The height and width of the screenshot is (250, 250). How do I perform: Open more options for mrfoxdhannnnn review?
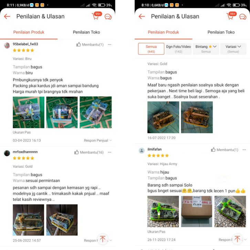pos(110,152)
